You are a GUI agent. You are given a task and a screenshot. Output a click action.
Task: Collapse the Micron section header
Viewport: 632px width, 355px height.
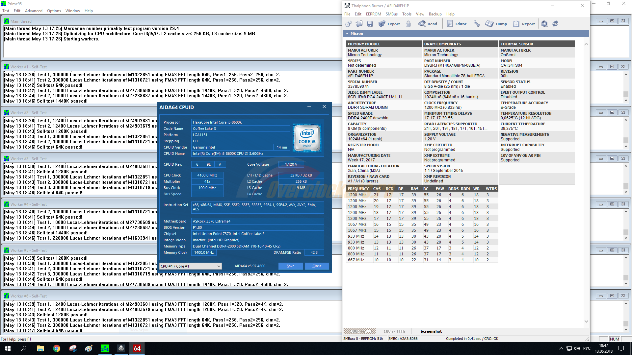click(347, 34)
